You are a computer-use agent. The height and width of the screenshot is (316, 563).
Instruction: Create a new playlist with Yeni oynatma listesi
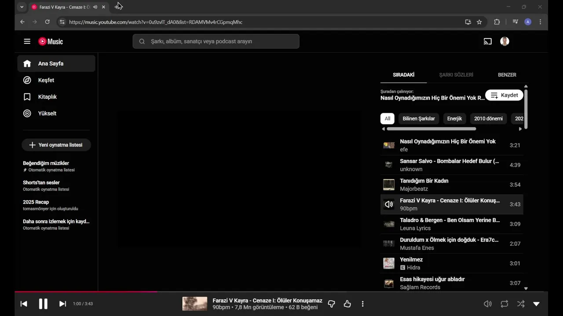pyautogui.click(x=56, y=145)
